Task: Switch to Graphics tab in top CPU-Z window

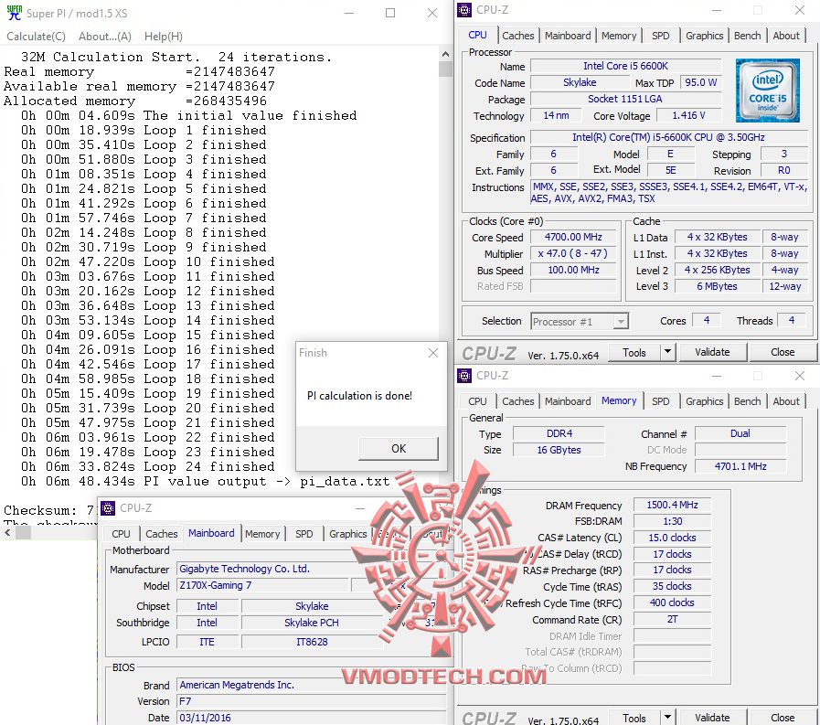Action: 705,36
